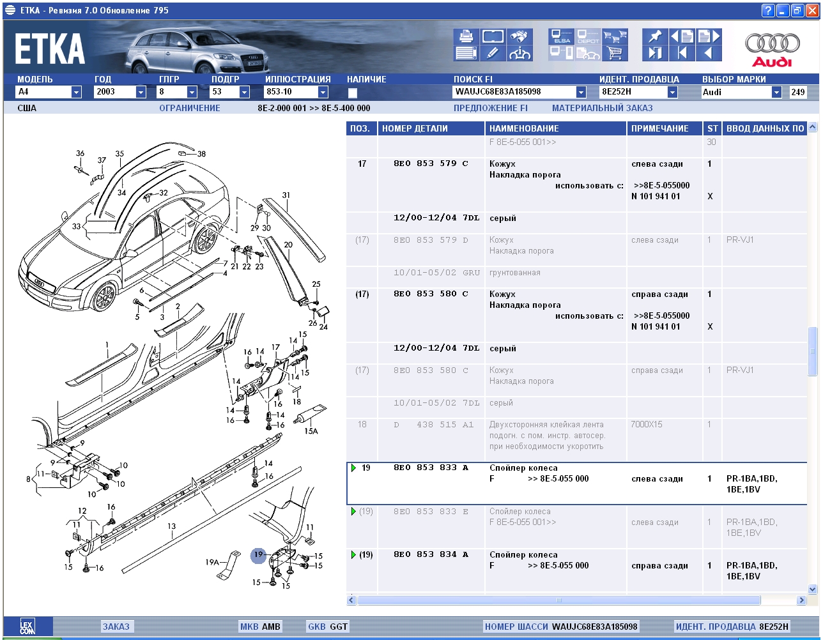The height and width of the screenshot is (640, 823).
Task: Open multiple shopping carts icon
Action: pos(615,36)
